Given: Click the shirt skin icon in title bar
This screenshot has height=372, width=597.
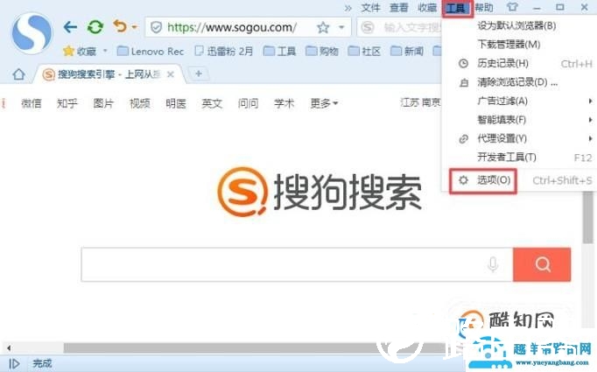Looking at the screenshot, I should [x=512, y=7].
